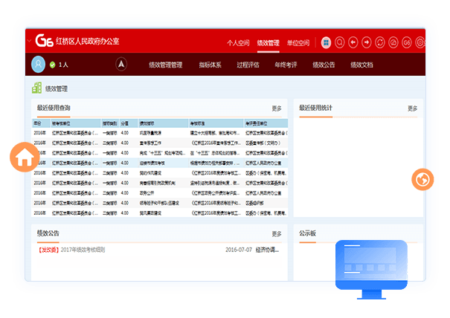Open the 绩效文档 menu
450x318 pixels.
(361, 65)
